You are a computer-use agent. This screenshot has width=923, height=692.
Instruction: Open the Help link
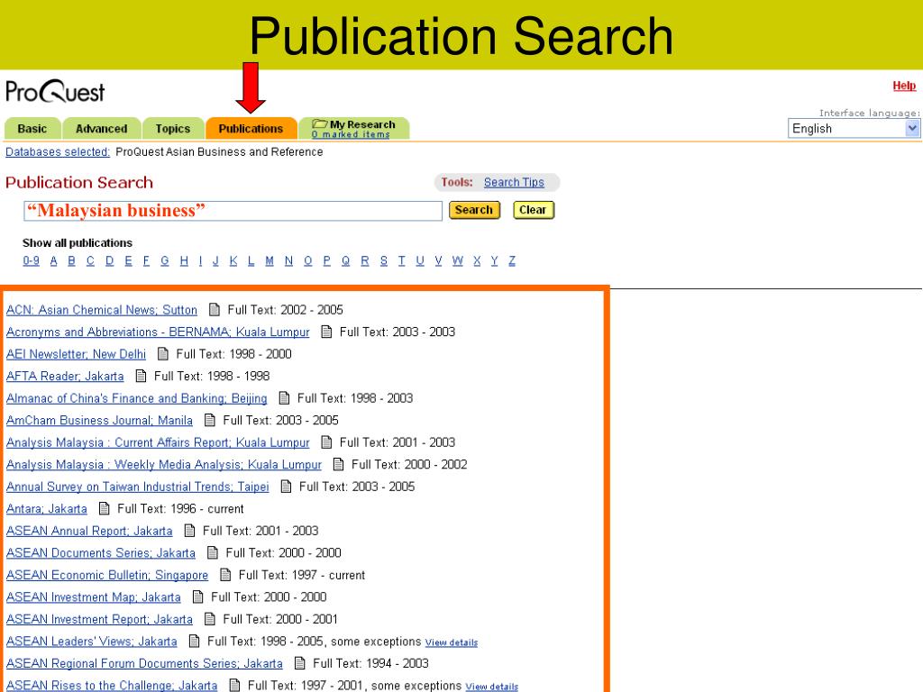[904, 86]
